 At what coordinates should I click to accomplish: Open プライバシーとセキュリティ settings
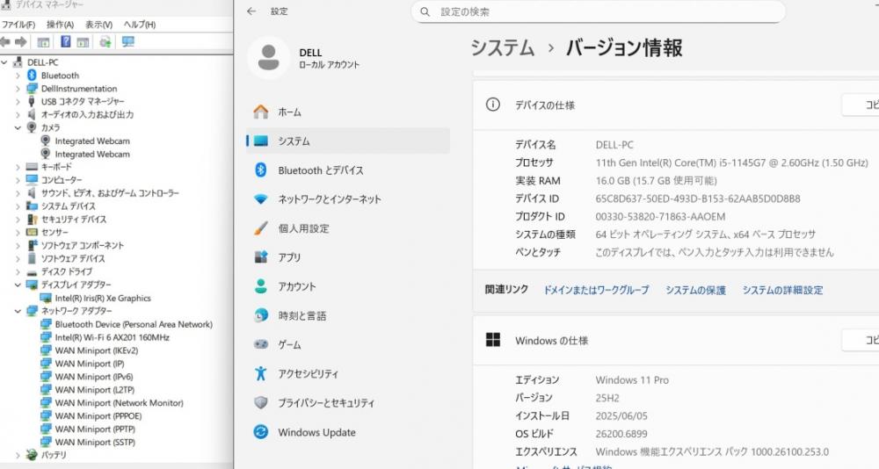pos(325,403)
